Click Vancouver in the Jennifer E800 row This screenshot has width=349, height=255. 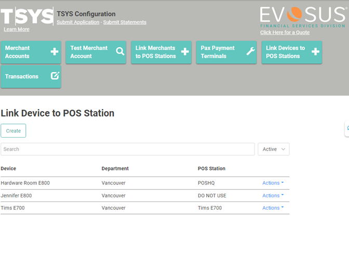tap(114, 196)
